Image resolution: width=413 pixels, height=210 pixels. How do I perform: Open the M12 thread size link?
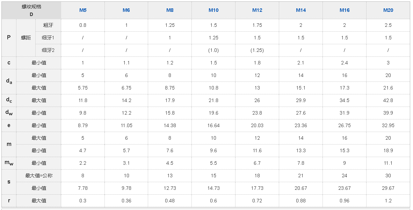pyautogui.click(x=257, y=10)
